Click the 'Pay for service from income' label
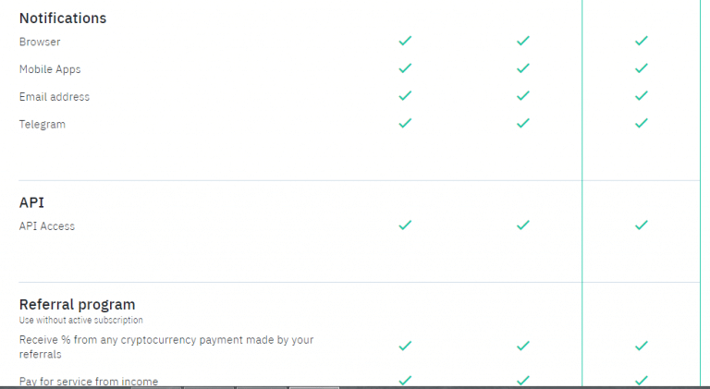The image size is (710, 389). click(x=89, y=382)
